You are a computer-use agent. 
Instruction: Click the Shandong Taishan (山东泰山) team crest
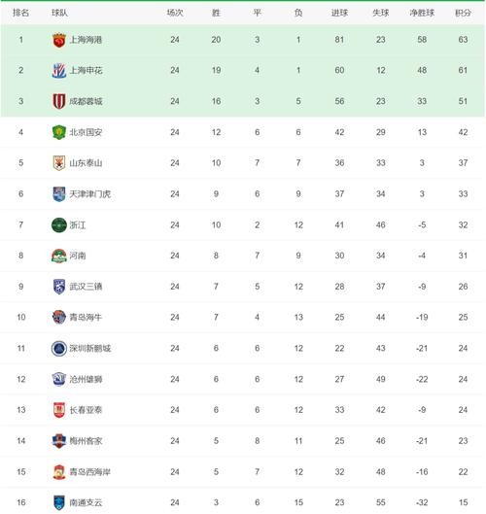(59, 163)
